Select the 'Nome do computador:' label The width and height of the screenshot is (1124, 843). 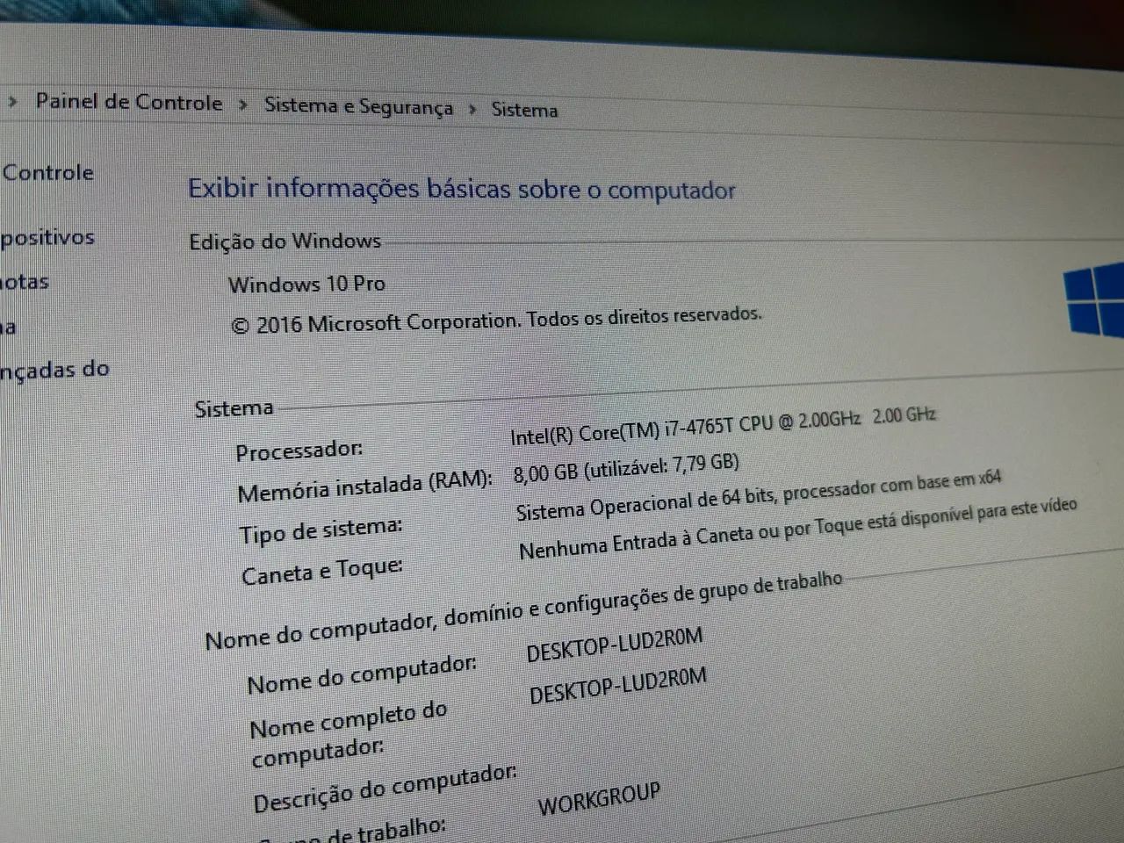[x=362, y=674]
